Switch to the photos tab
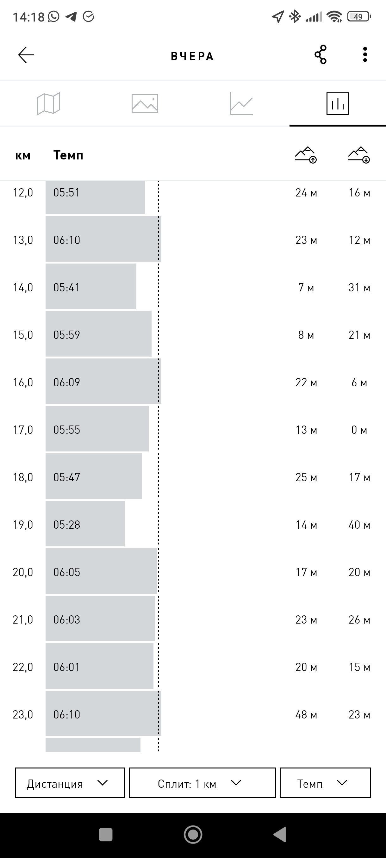 pyautogui.click(x=145, y=103)
